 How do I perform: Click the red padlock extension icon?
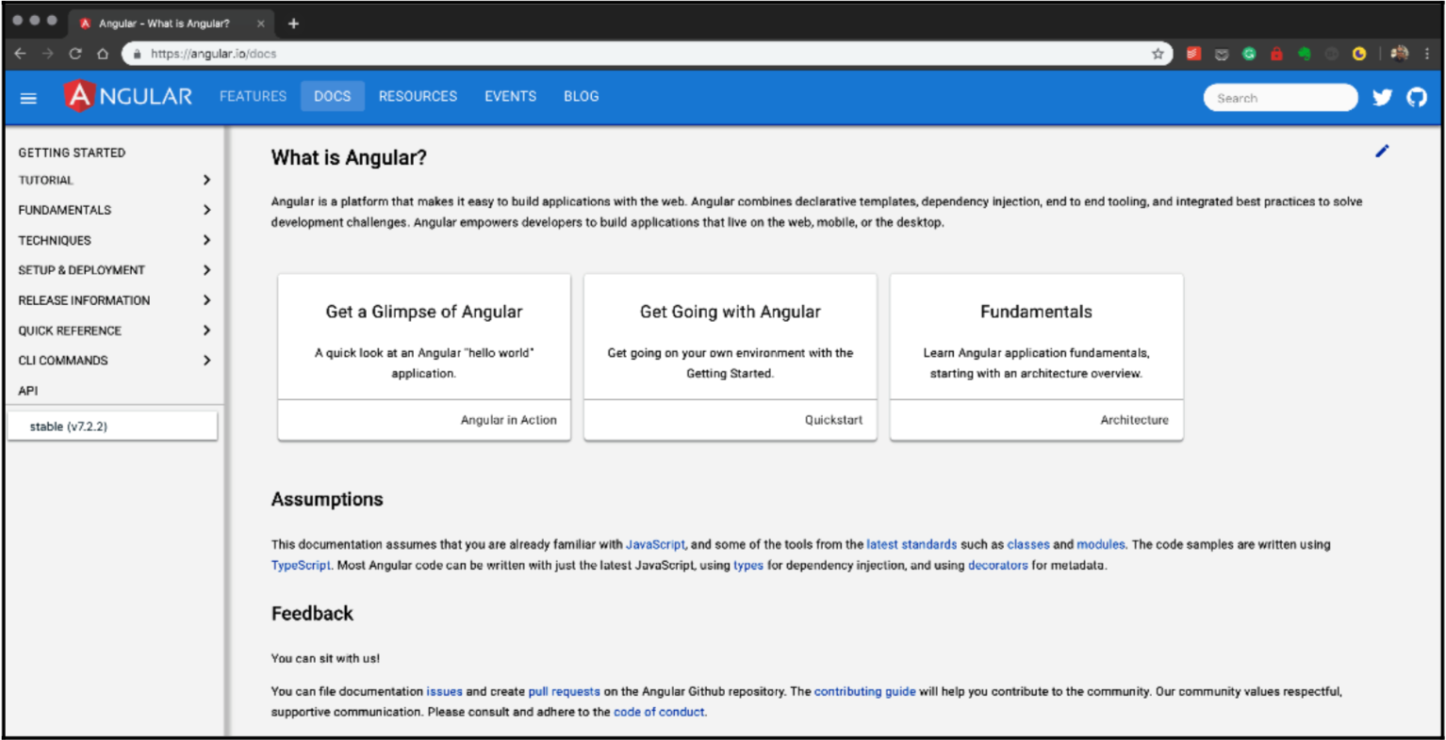tap(1276, 54)
